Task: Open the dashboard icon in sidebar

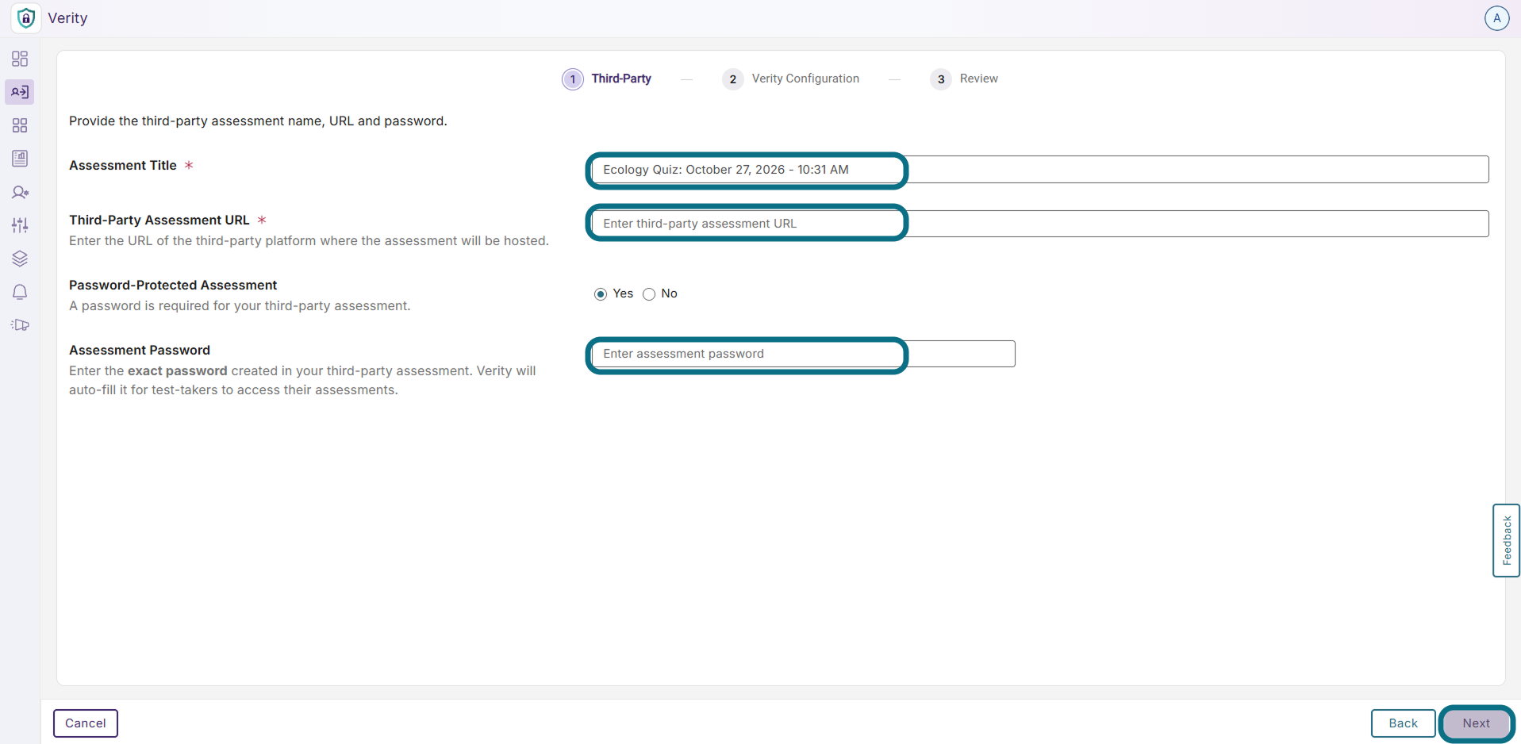Action: 20,59
